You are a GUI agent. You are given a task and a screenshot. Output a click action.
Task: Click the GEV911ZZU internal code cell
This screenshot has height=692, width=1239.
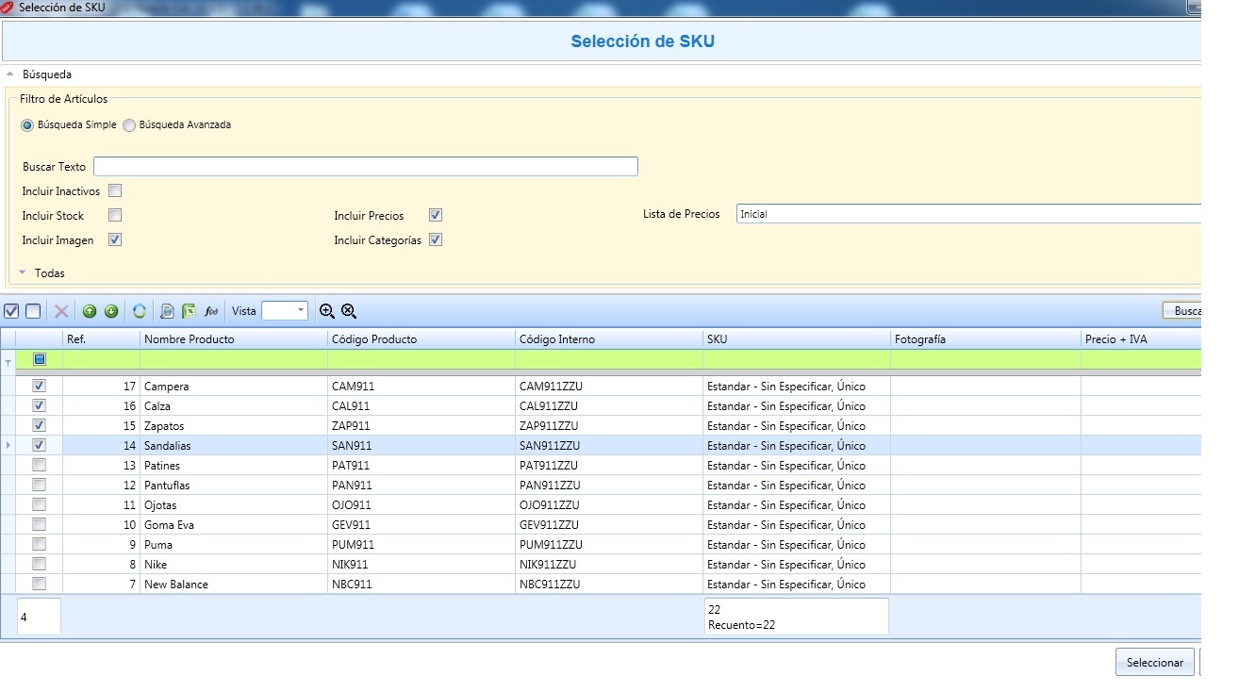pos(609,524)
